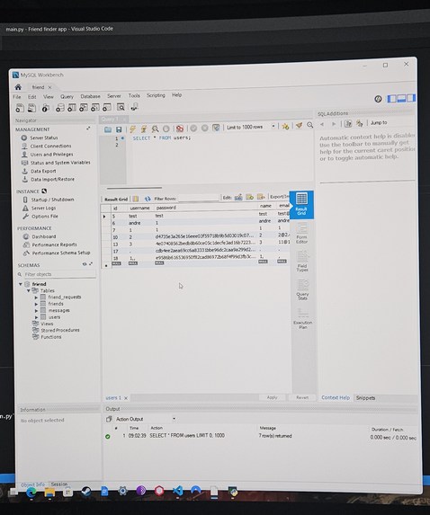Explain the query with magnifier-bolt icon
This screenshot has height=515, width=430.
(x=155, y=129)
